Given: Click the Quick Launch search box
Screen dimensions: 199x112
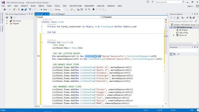Looking at the screenshot, I should tap(170, 2).
